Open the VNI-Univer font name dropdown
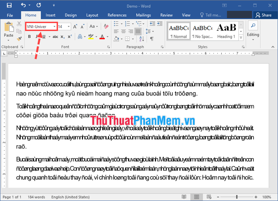 [54, 27]
